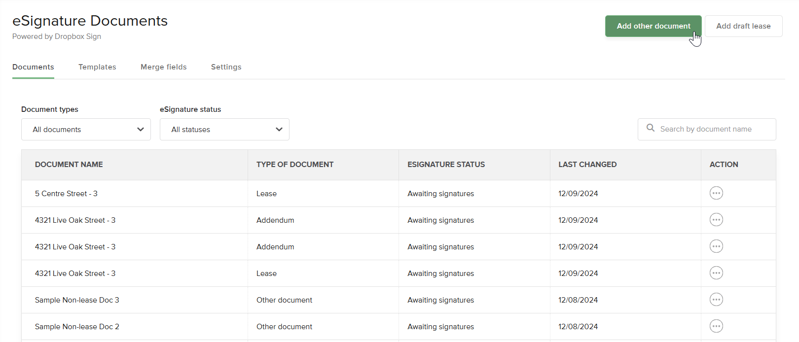Click Awaiting signatures for Sample Non-lease Doc 3

pyautogui.click(x=440, y=300)
